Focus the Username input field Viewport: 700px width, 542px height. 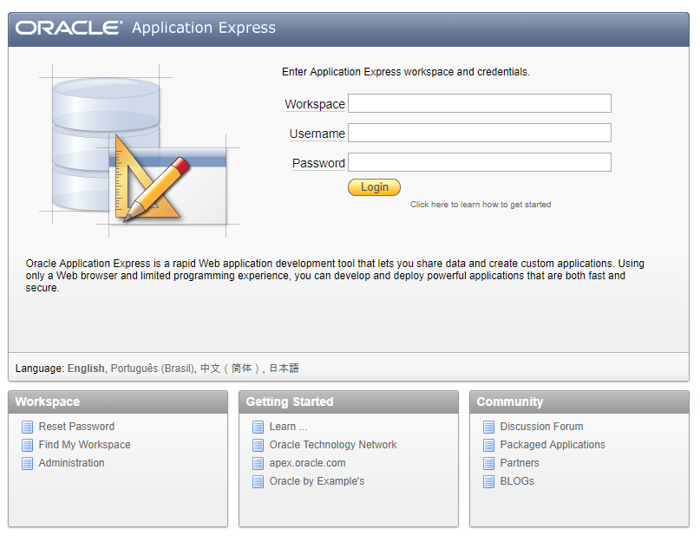tap(480, 133)
